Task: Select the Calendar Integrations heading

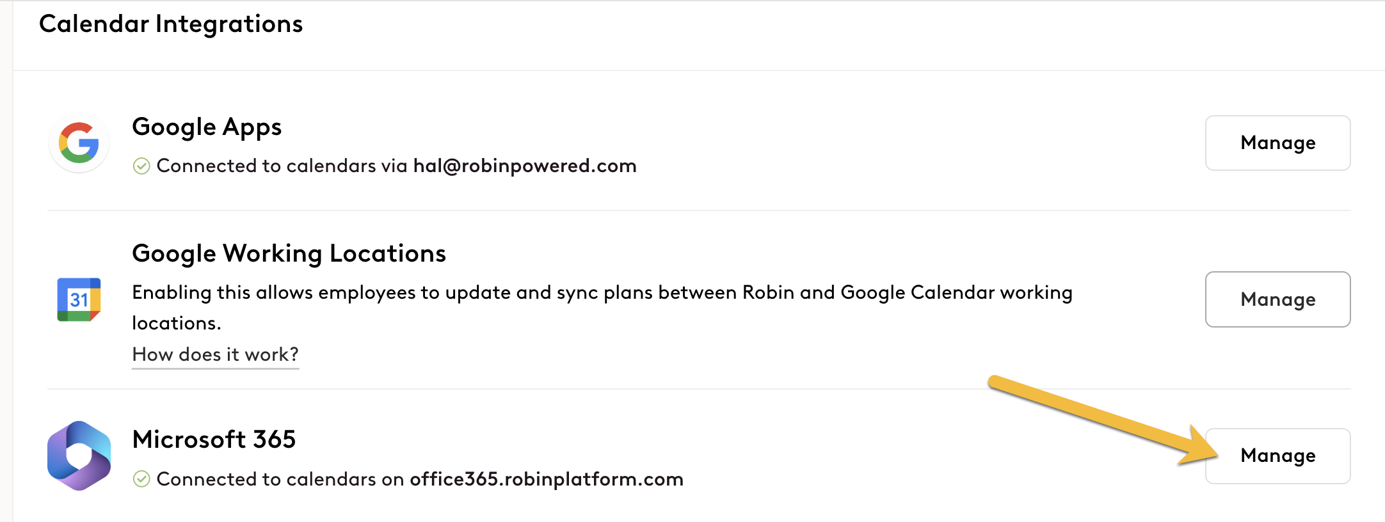Action: tap(171, 24)
